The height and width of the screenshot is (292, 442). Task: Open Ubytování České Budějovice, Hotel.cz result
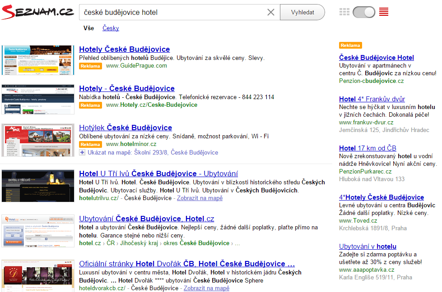click(147, 219)
